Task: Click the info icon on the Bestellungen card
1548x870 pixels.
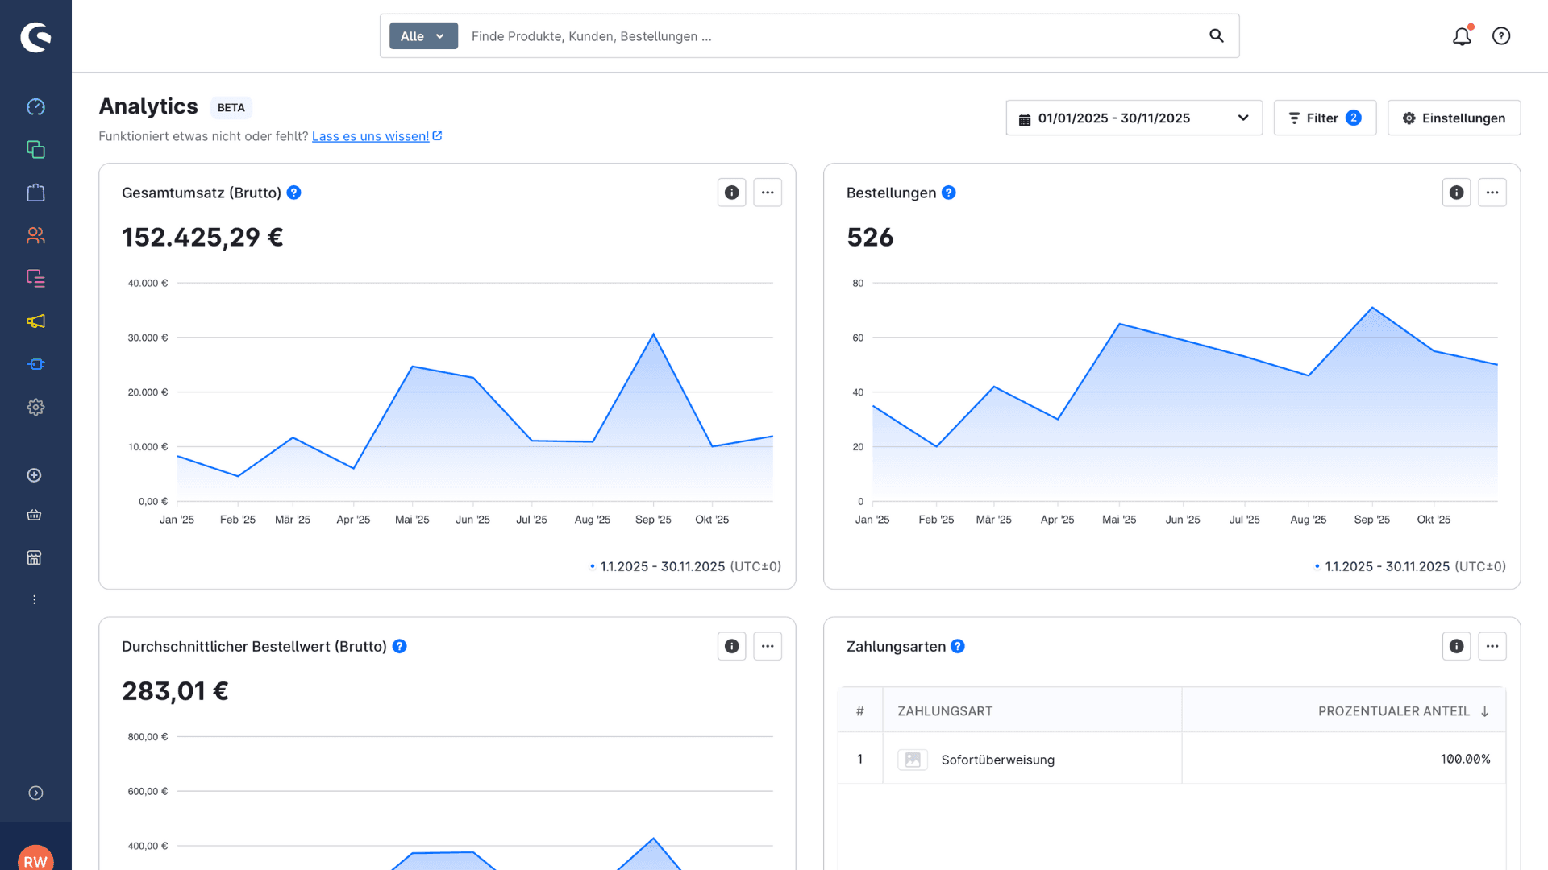Action: click(x=1456, y=193)
